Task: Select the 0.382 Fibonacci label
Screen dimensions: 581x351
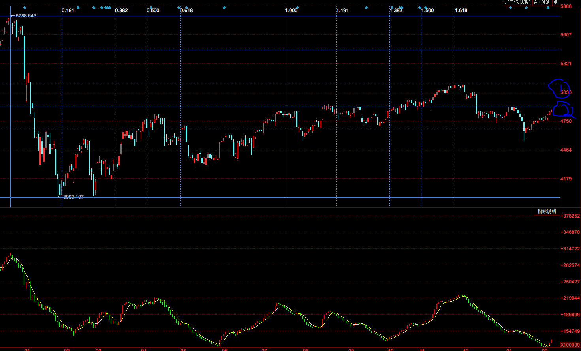Action: [121, 10]
